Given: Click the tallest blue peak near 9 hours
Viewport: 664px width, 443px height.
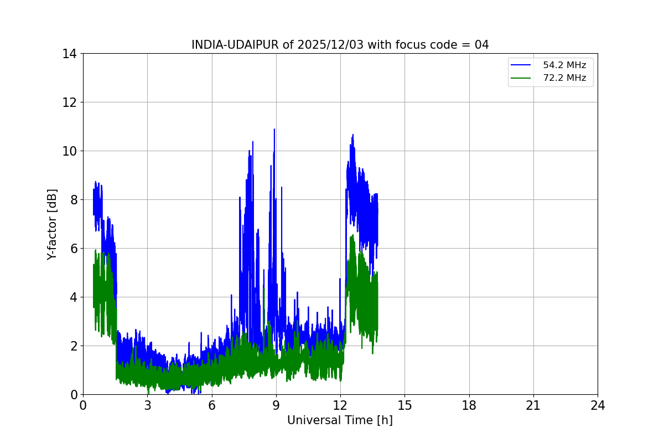Looking at the screenshot, I should tap(274, 130).
